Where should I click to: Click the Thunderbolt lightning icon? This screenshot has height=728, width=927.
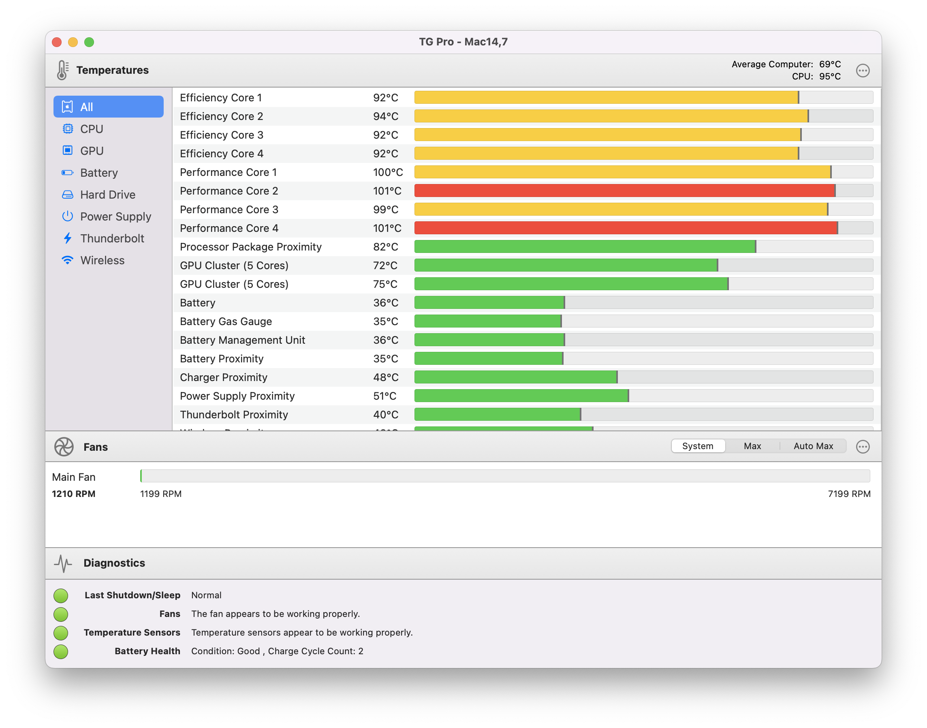click(x=67, y=238)
